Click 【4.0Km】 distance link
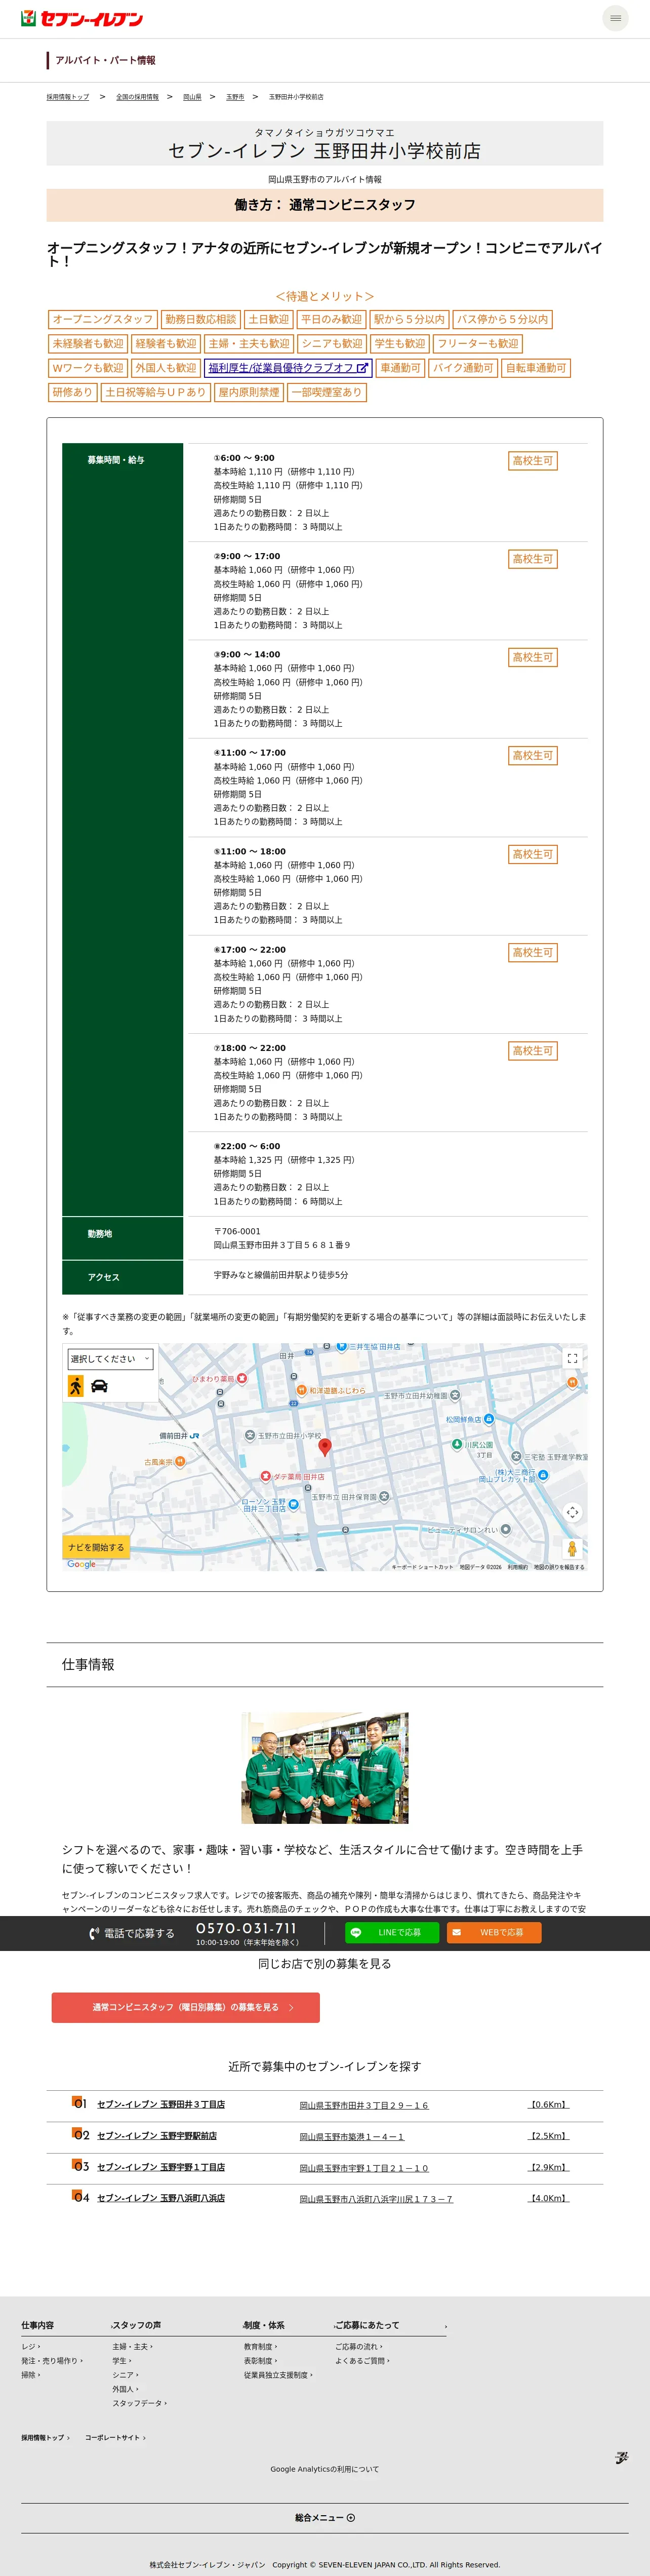Screen dimensions: 650x2576 pyautogui.click(x=548, y=2198)
